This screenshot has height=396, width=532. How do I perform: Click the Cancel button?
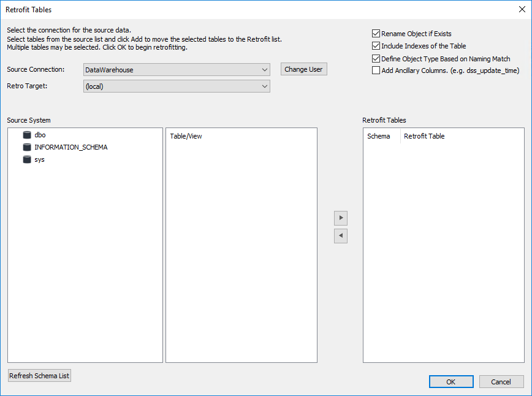[501, 382]
